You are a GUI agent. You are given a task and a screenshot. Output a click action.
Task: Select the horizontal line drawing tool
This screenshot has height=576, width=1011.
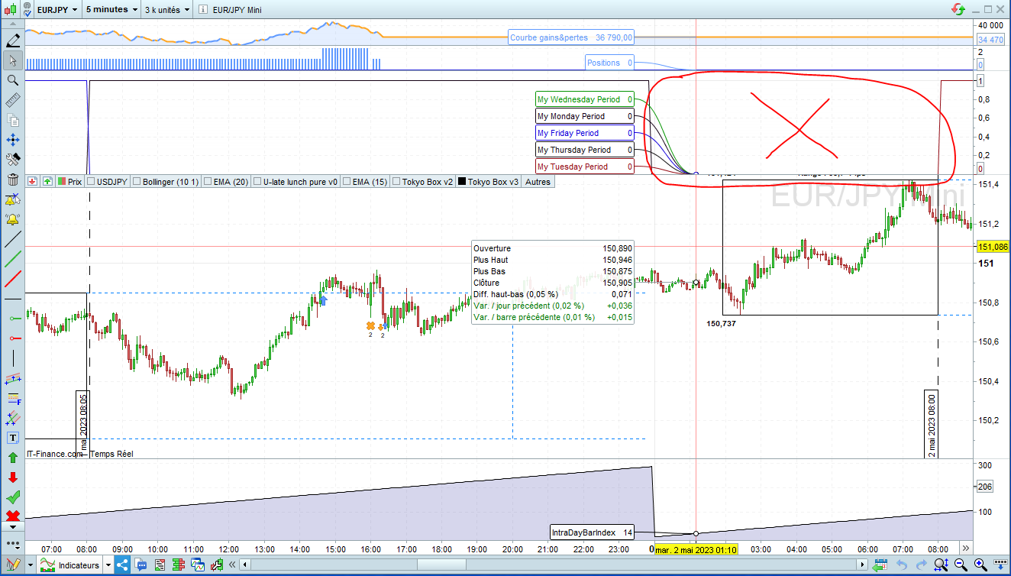pyautogui.click(x=12, y=299)
